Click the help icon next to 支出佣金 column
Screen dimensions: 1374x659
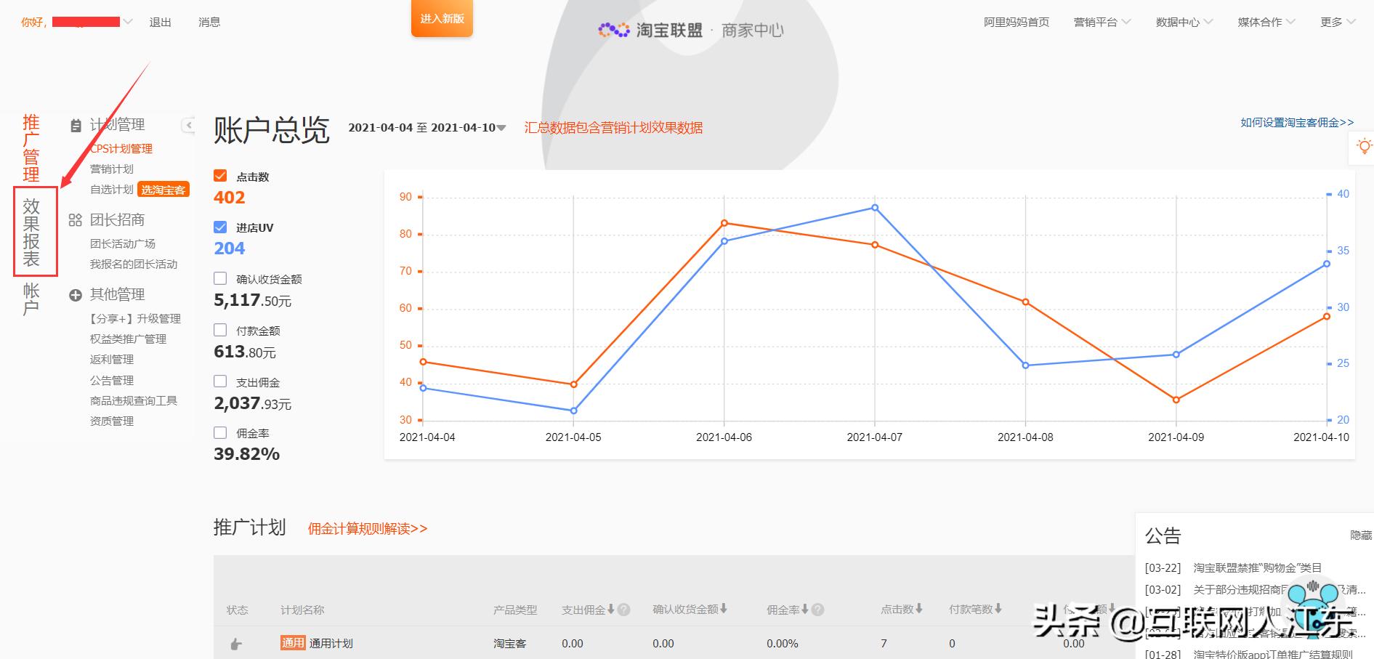[623, 610]
